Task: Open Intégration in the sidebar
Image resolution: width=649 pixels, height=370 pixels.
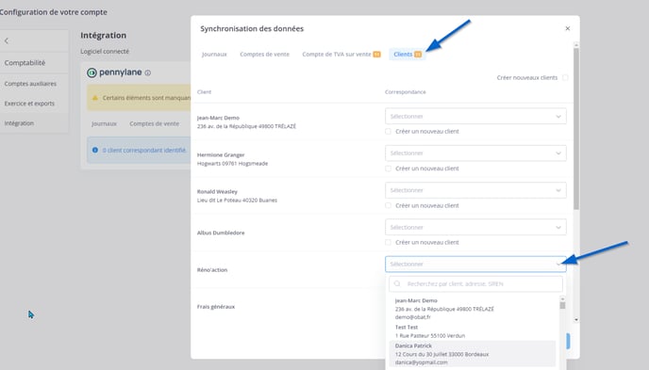Action: point(19,123)
